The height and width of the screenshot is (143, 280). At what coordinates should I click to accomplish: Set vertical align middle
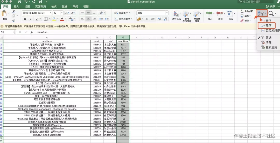click(88, 13)
